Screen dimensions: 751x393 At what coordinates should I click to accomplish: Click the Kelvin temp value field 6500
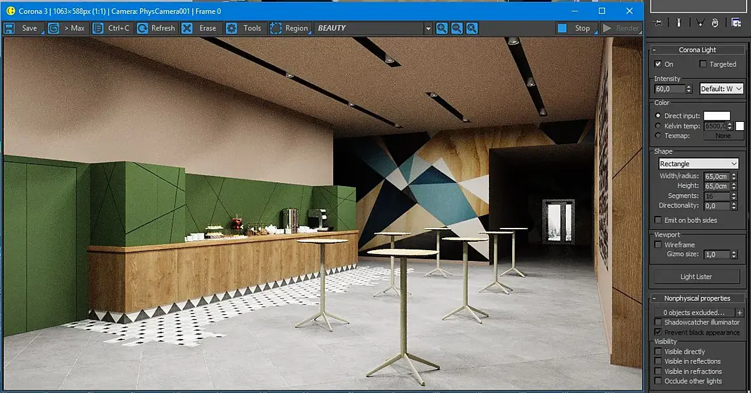(x=715, y=126)
